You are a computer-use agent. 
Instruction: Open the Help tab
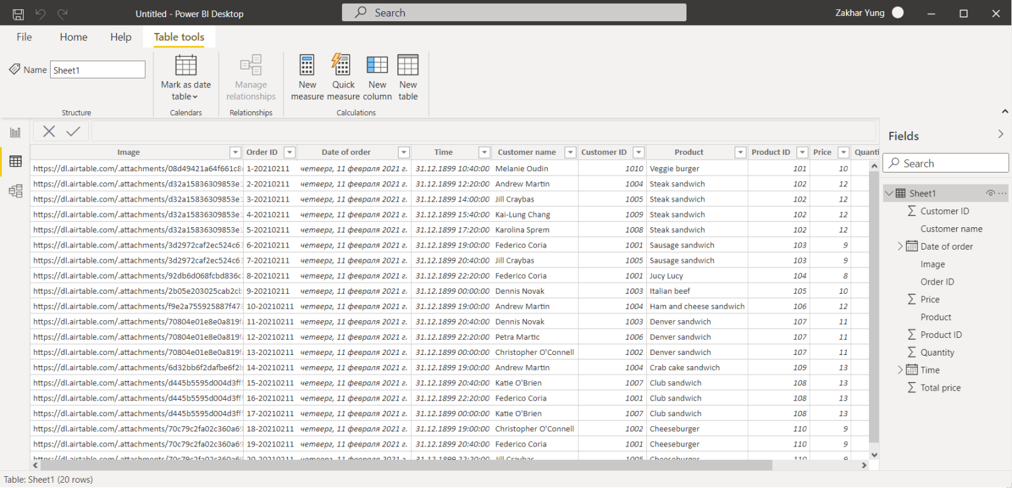click(x=121, y=37)
